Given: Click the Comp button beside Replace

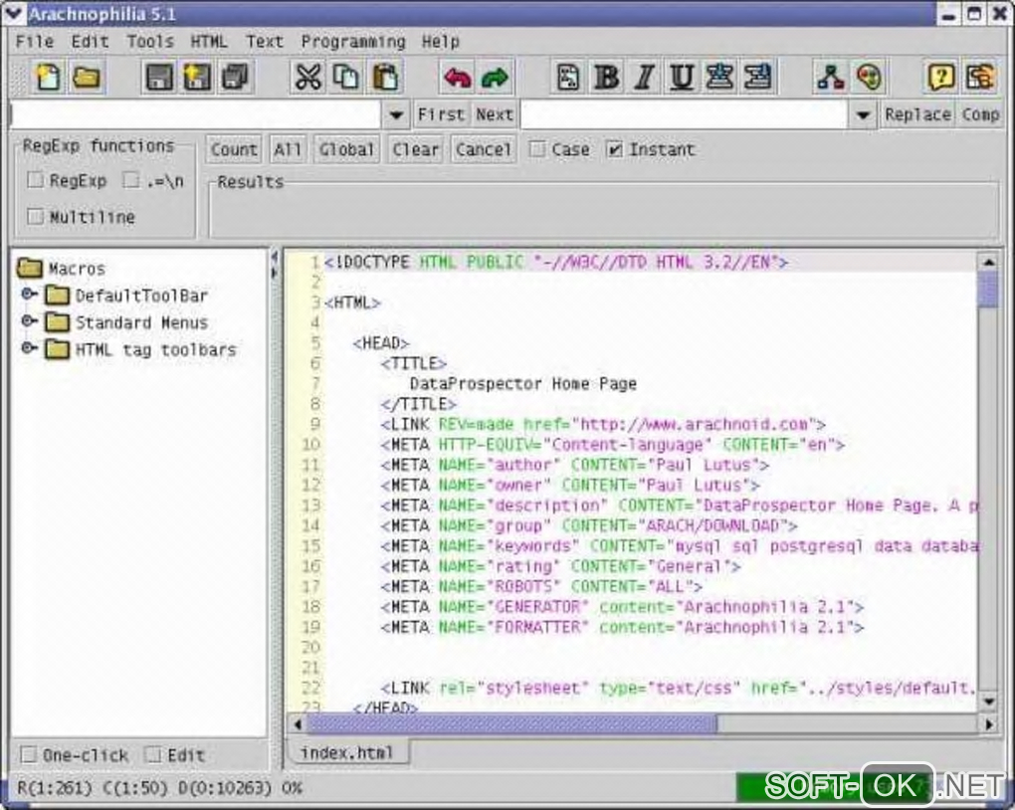Looking at the screenshot, I should click(980, 114).
